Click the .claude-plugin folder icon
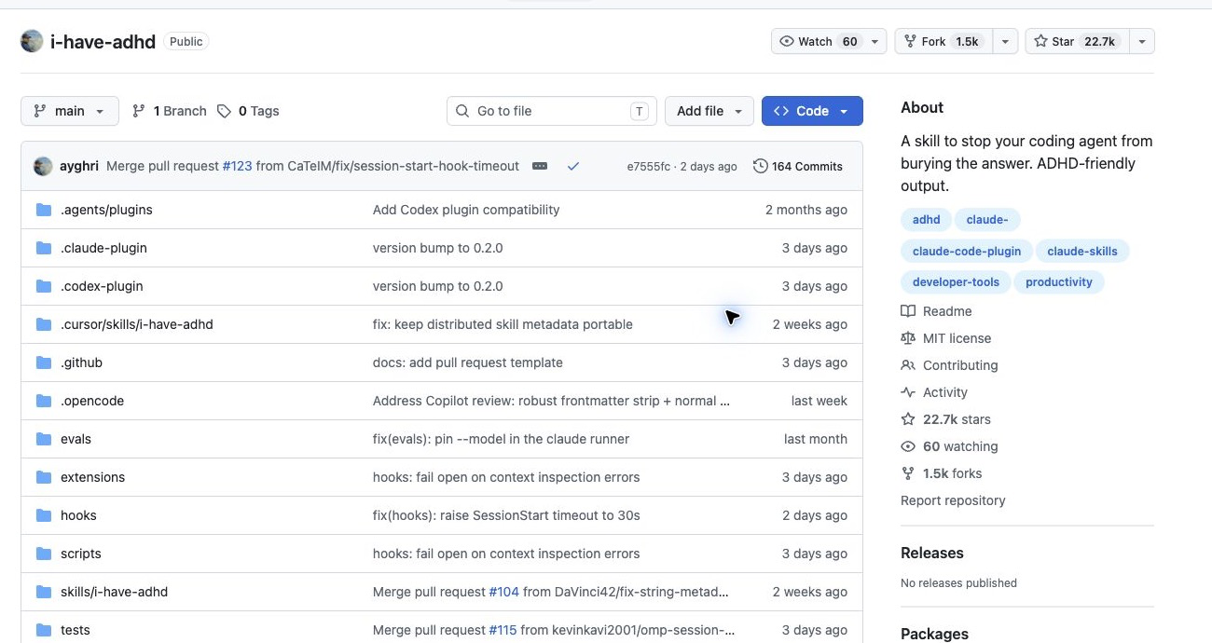Viewport: 1212px width, 643px height. pyautogui.click(x=44, y=248)
